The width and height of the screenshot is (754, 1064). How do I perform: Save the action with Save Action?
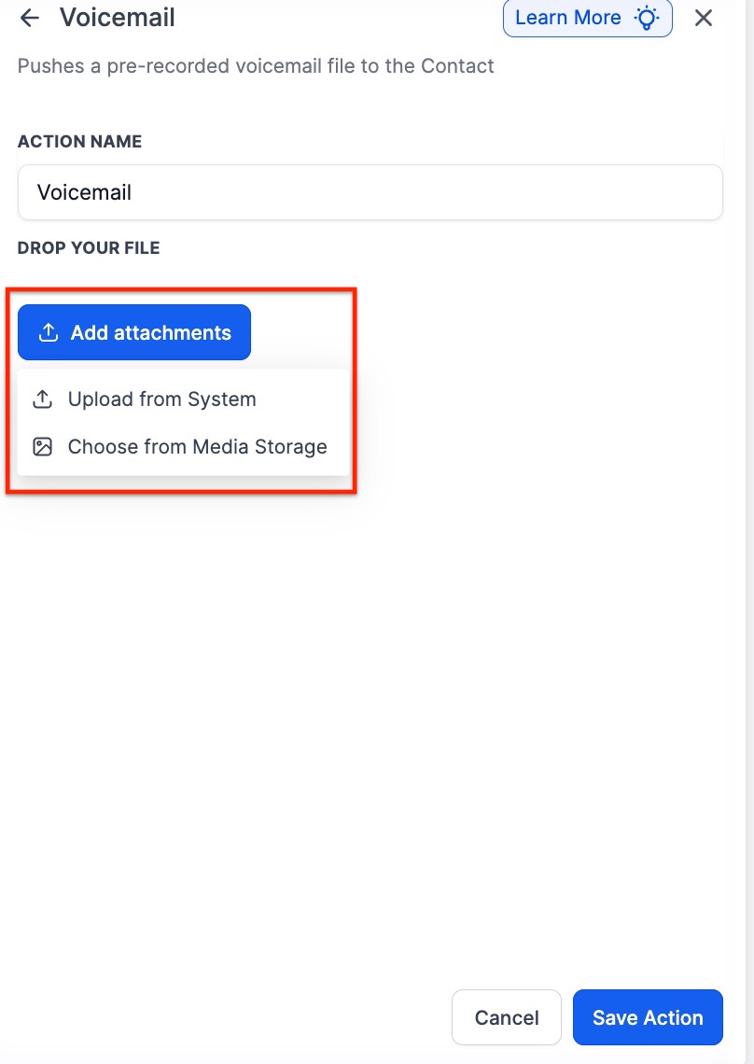[648, 1017]
